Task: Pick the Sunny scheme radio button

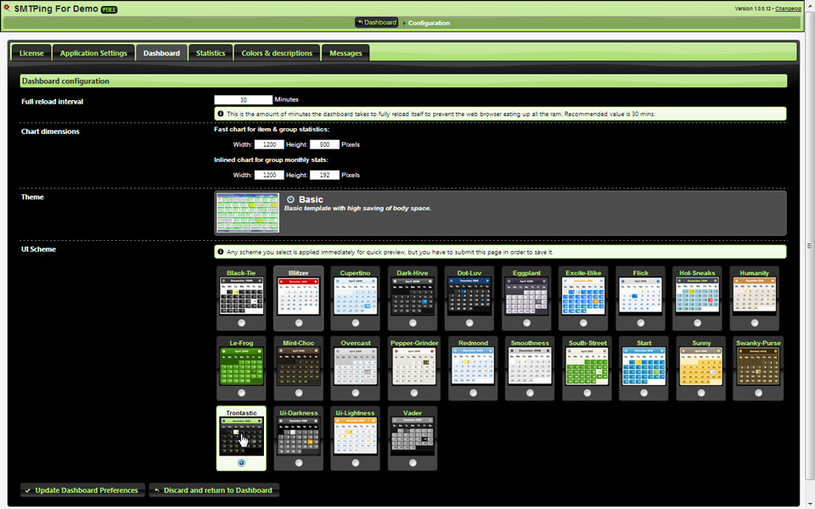Action: pyautogui.click(x=701, y=393)
